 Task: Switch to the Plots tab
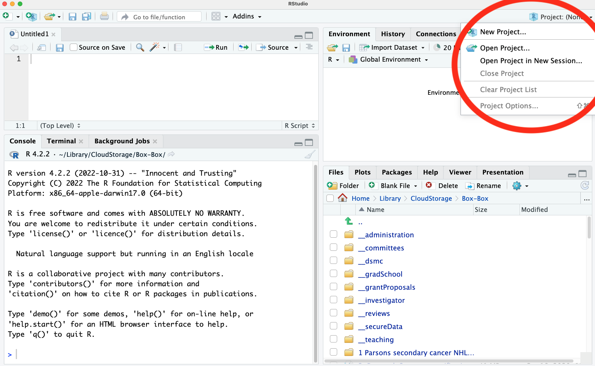(x=363, y=172)
